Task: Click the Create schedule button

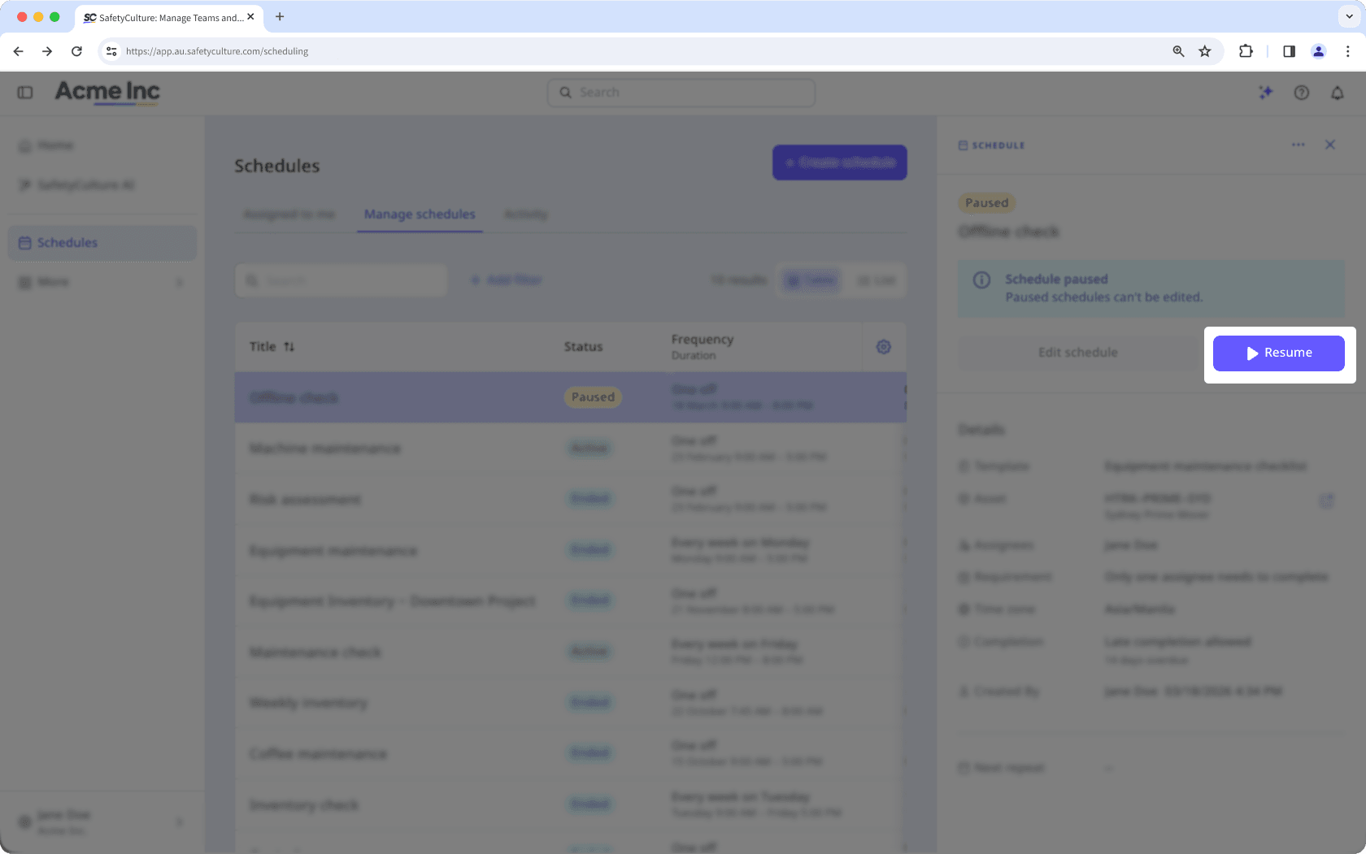Action: 839,163
